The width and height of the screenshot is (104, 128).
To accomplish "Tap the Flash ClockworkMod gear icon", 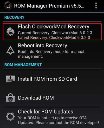I will pos(10,32).
